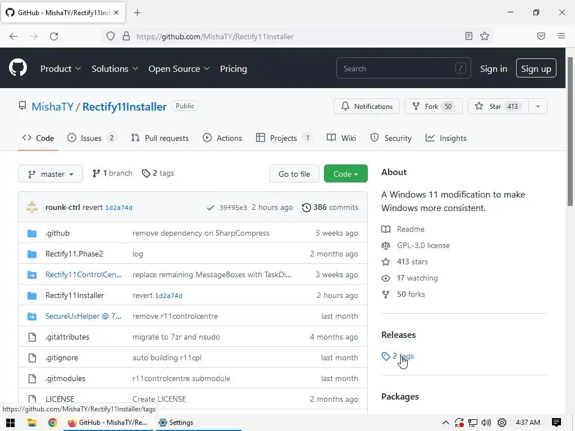Expand the star lists dropdown arrow
The width and height of the screenshot is (575, 431).
[538, 106]
